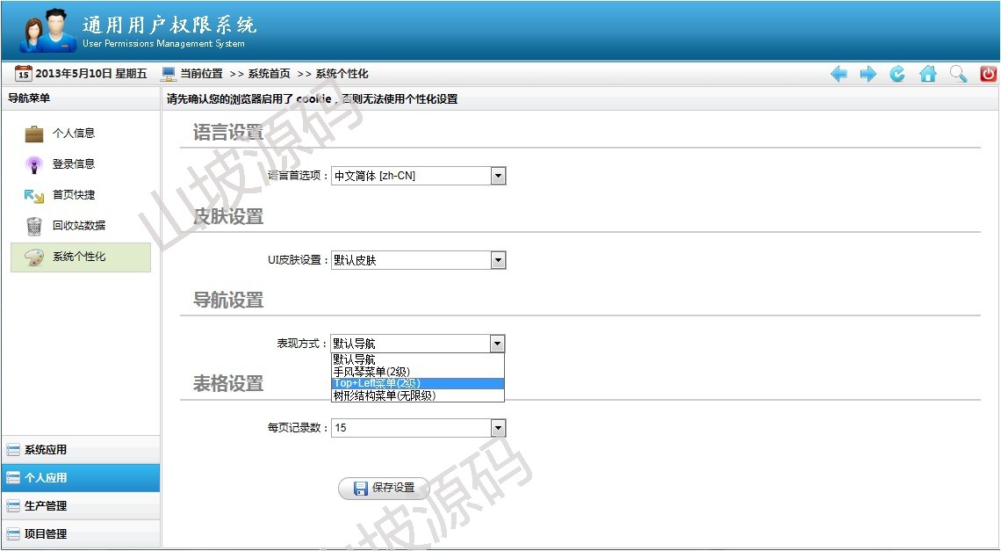Image resolution: width=1001 pixels, height=551 pixels.
Task: Click the palette icon for 系统个性化
Action: tap(34, 257)
